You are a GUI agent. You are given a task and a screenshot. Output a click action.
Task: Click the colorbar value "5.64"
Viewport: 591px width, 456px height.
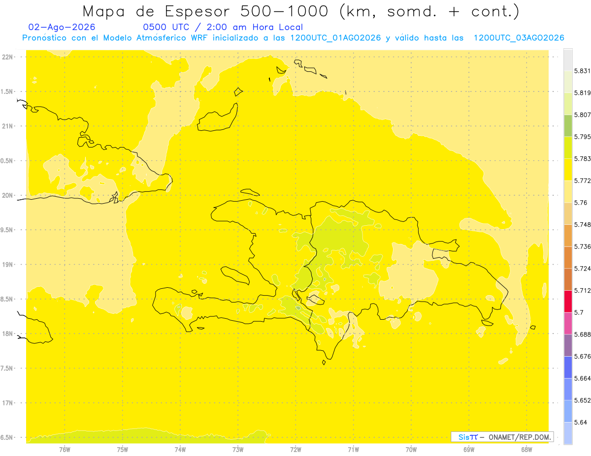tap(581, 423)
